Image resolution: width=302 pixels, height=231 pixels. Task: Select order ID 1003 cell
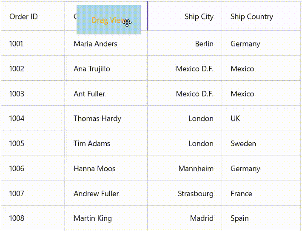17,94
